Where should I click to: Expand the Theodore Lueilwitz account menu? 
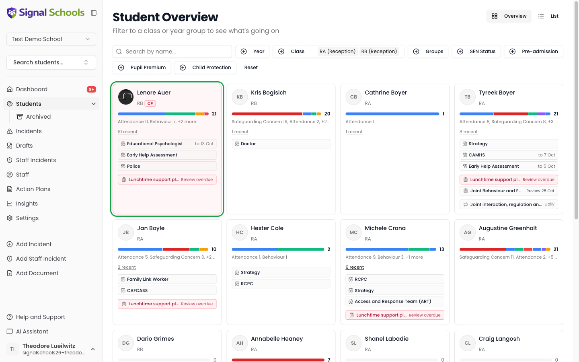tap(51, 349)
